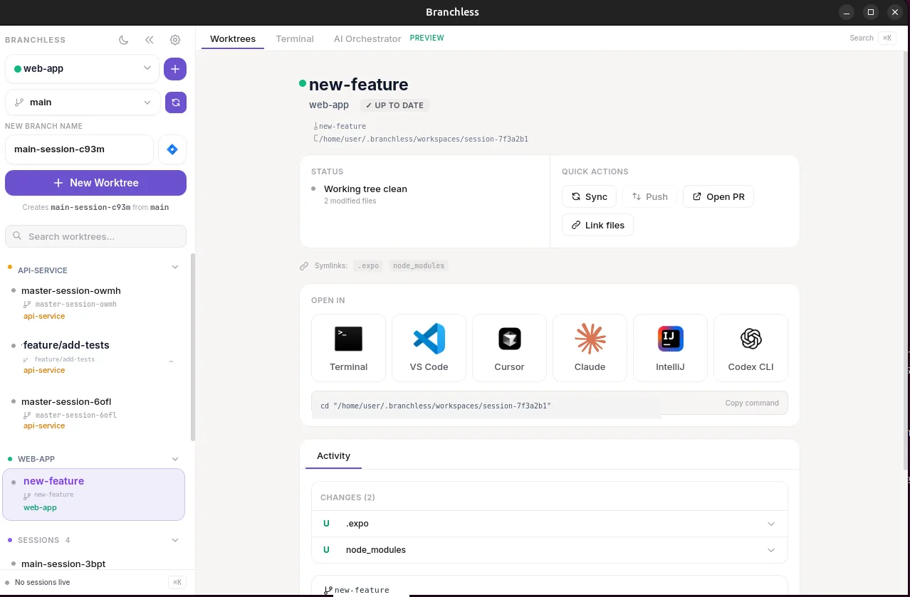Open worktree in Cursor
The width and height of the screenshot is (910, 597).
click(x=509, y=348)
